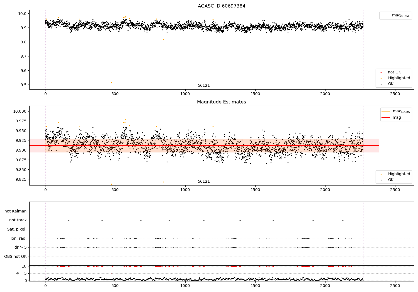
Task: Click 'Highlighted' legend entry in middle plot
Action: click(x=395, y=174)
